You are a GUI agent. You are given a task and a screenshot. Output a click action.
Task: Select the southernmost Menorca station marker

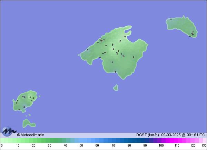click(x=190, y=37)
